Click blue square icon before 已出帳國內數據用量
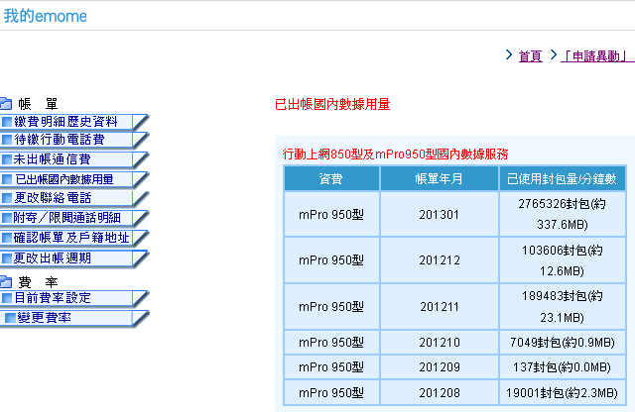The width and height of the screenshot is (635, 412). coord(7,179)
